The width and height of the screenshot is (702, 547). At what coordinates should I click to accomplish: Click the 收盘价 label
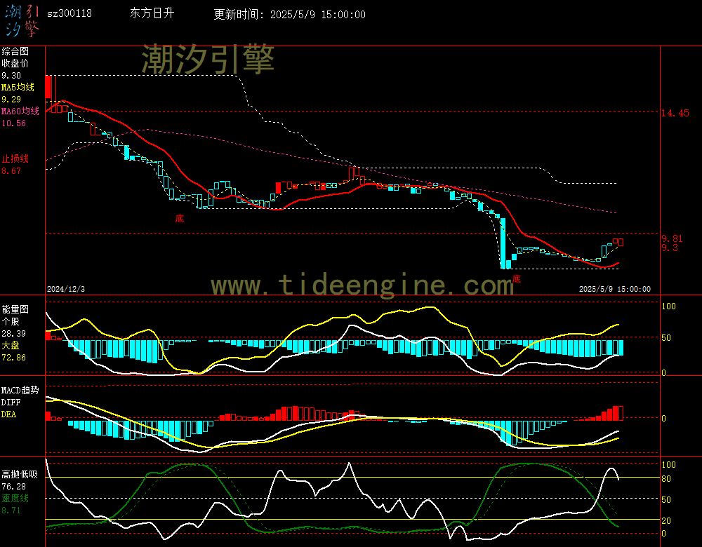coord(15,64)
